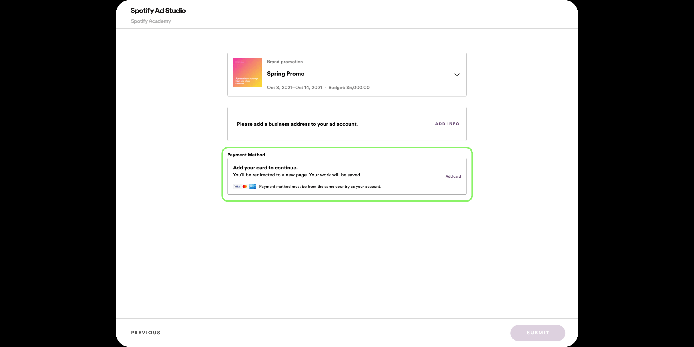Viewport: 694px width, 347px height.
Task: Select the Spring Promo campaign title
Action: coord(286,74)
